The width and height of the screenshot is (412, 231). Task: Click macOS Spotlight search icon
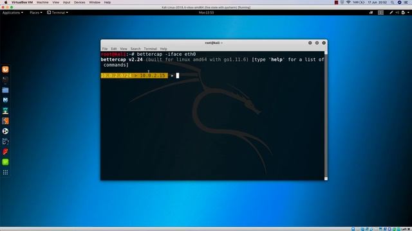coord(392,3)
